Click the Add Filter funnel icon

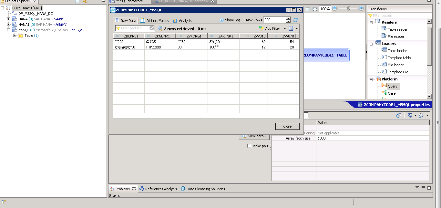261,28
